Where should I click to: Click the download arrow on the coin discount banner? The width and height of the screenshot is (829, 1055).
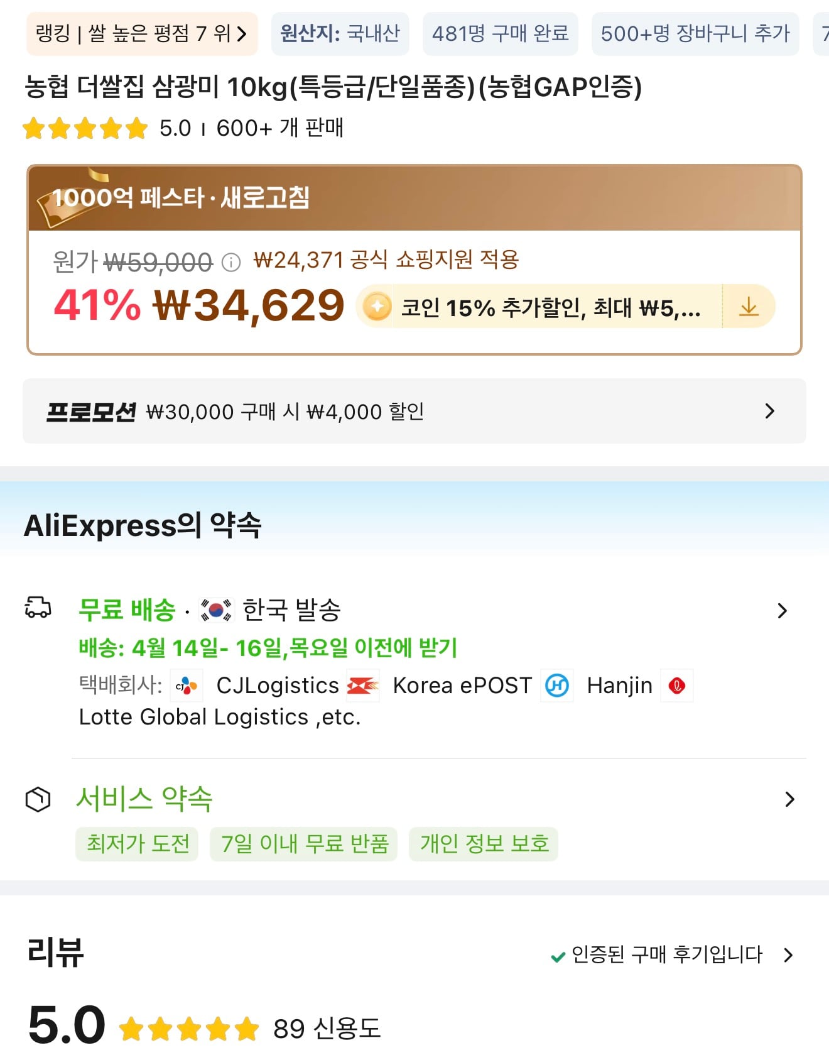749,307
